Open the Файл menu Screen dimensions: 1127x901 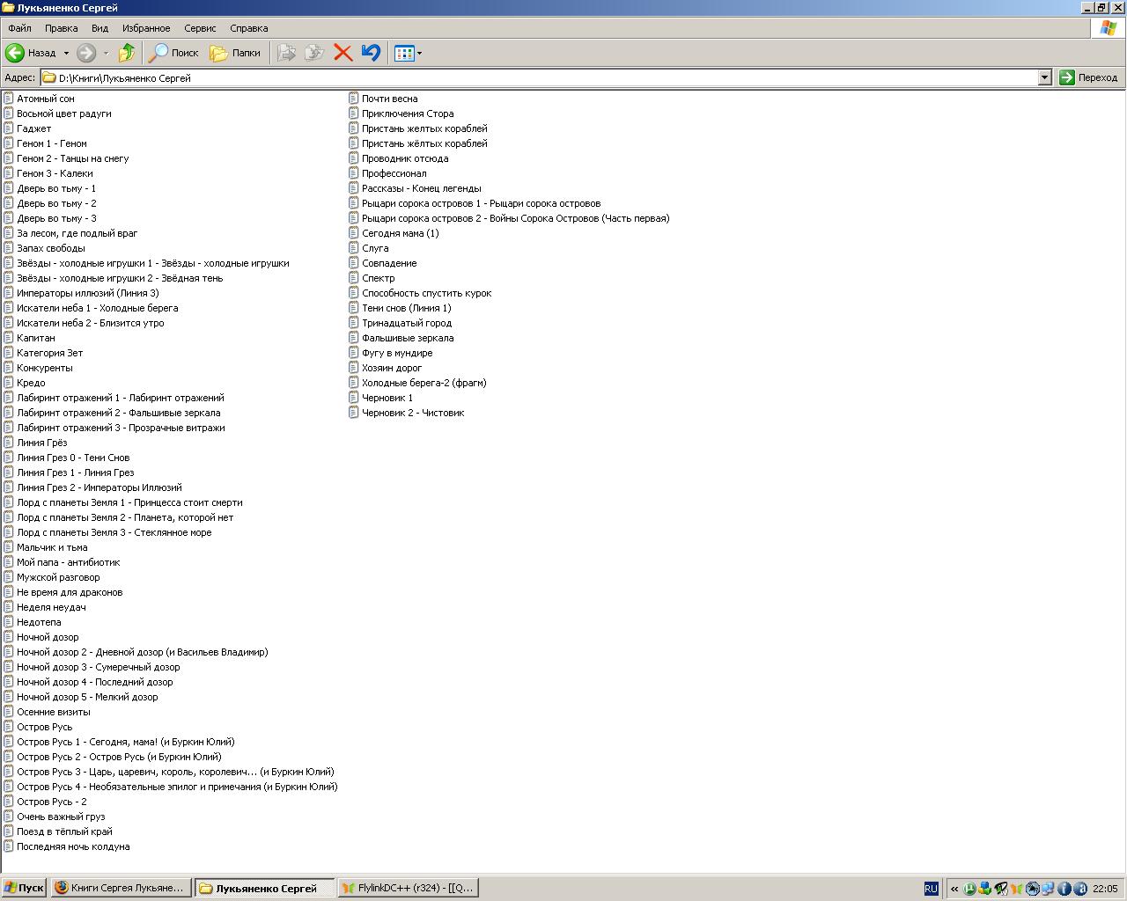click(19, 28)
